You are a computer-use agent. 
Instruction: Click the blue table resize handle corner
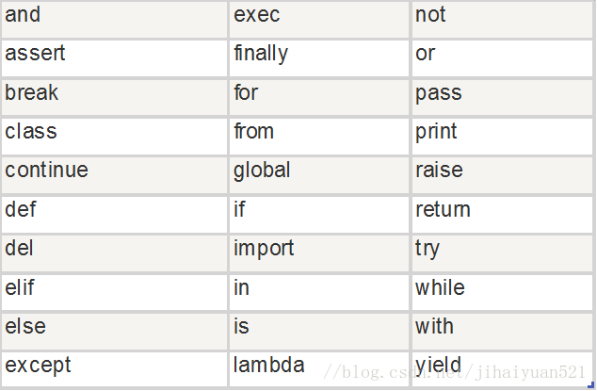[591, 385]
